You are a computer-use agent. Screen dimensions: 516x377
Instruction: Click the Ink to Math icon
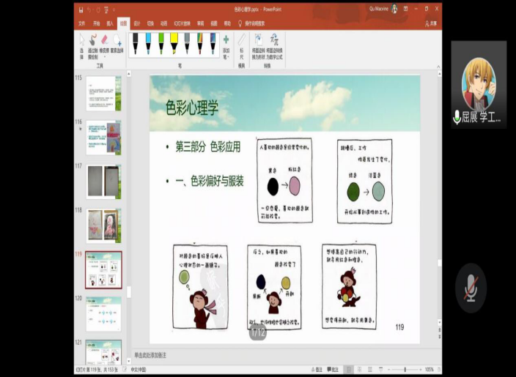pos(274,42)
